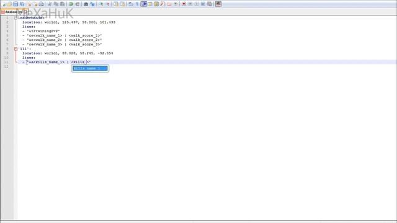Click the line with walk_name_1 and walk_score_1
397x223 pixels.
click(x=62, y=36)
